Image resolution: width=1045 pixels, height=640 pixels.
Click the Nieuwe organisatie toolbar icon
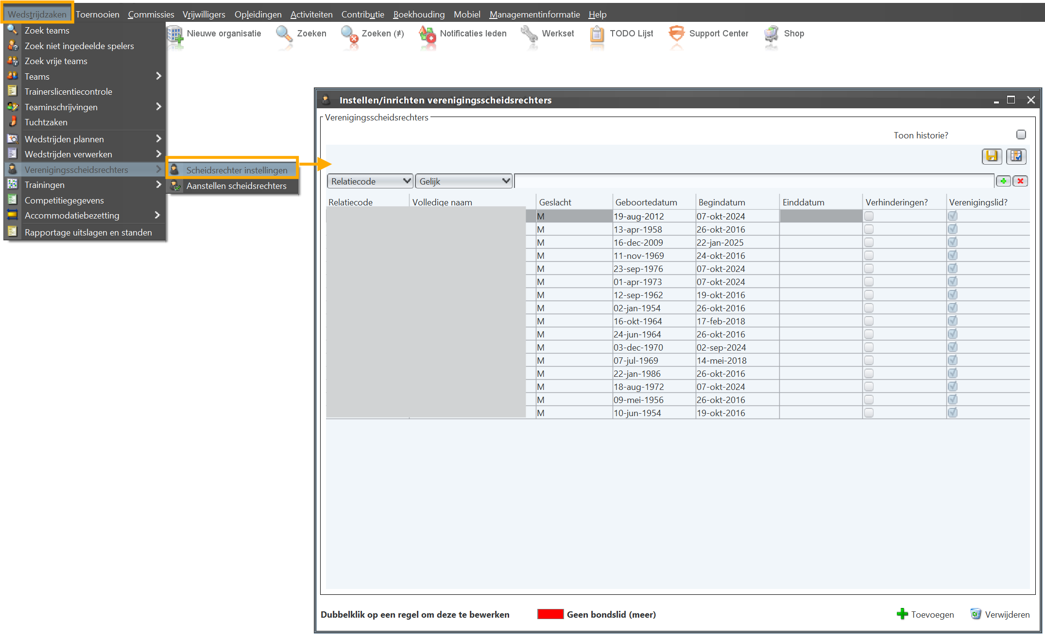(x=175, y=34)
